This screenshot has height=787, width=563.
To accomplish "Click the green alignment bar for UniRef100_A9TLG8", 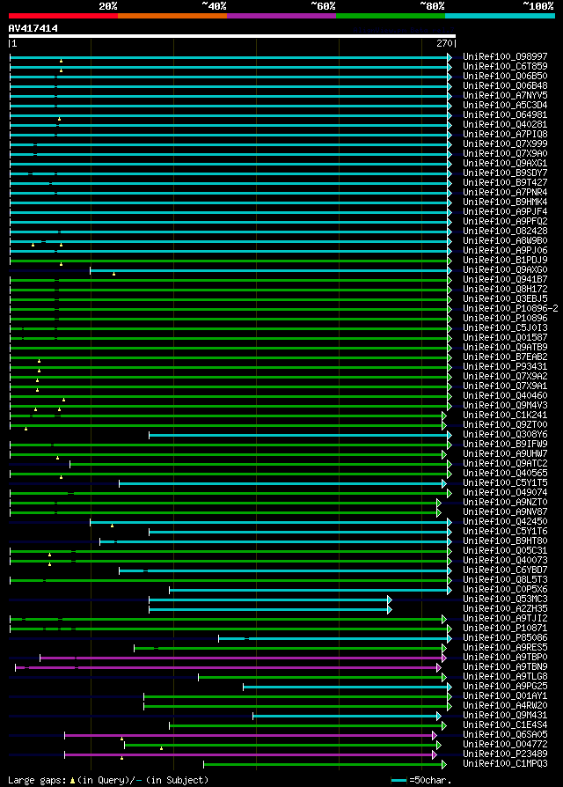I will pyautogui.click(x=322, y=677).
